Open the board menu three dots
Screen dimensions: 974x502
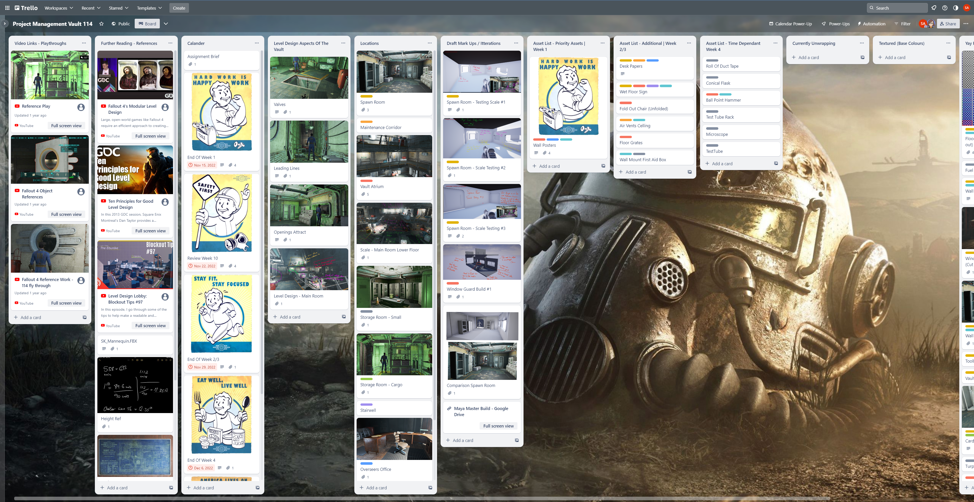pyautogui.click(x=966, y=24)
